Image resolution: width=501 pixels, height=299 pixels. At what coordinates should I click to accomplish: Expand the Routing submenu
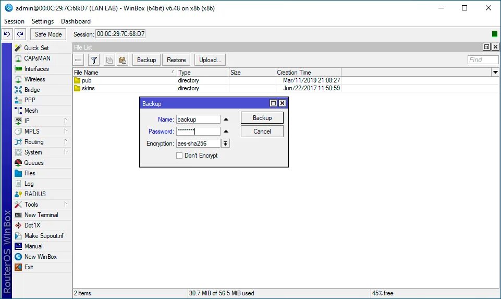tap(66, 141)
